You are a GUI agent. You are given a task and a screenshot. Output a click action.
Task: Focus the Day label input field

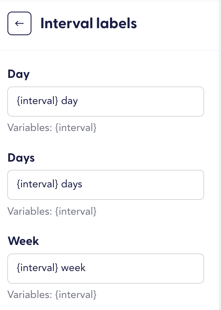pos(106,102)
